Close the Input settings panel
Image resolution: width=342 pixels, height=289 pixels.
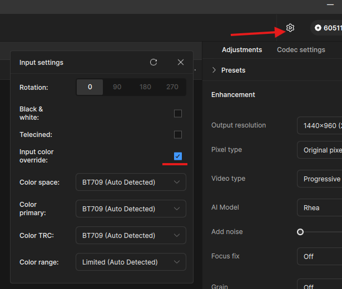point(181,63)
